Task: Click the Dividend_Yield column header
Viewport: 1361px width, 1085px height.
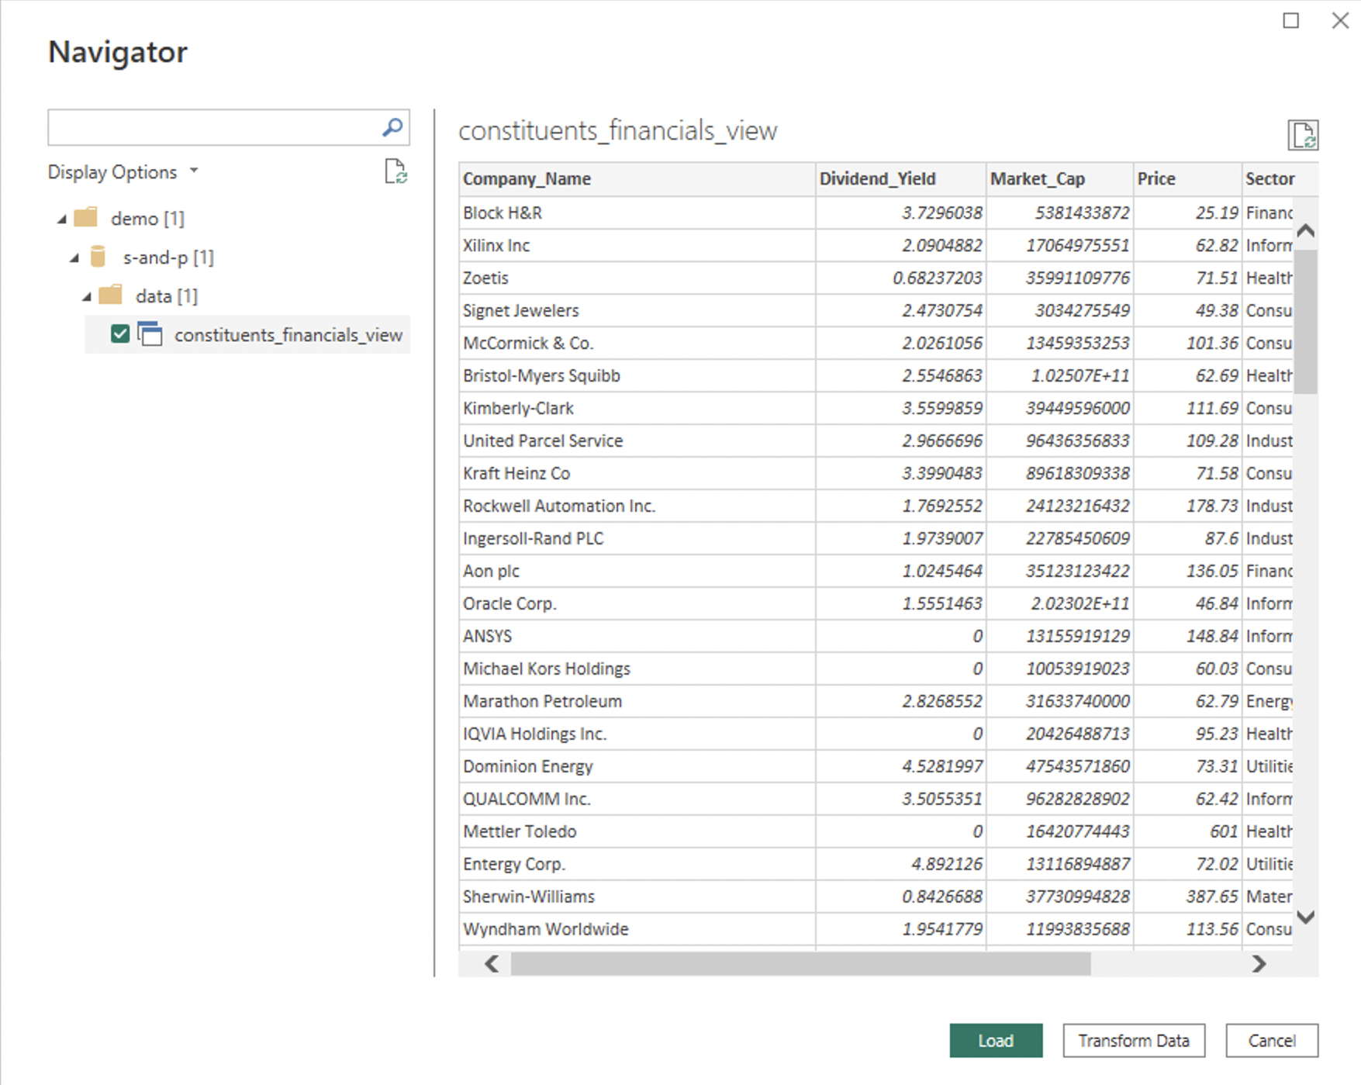Action: coord(900,179)
